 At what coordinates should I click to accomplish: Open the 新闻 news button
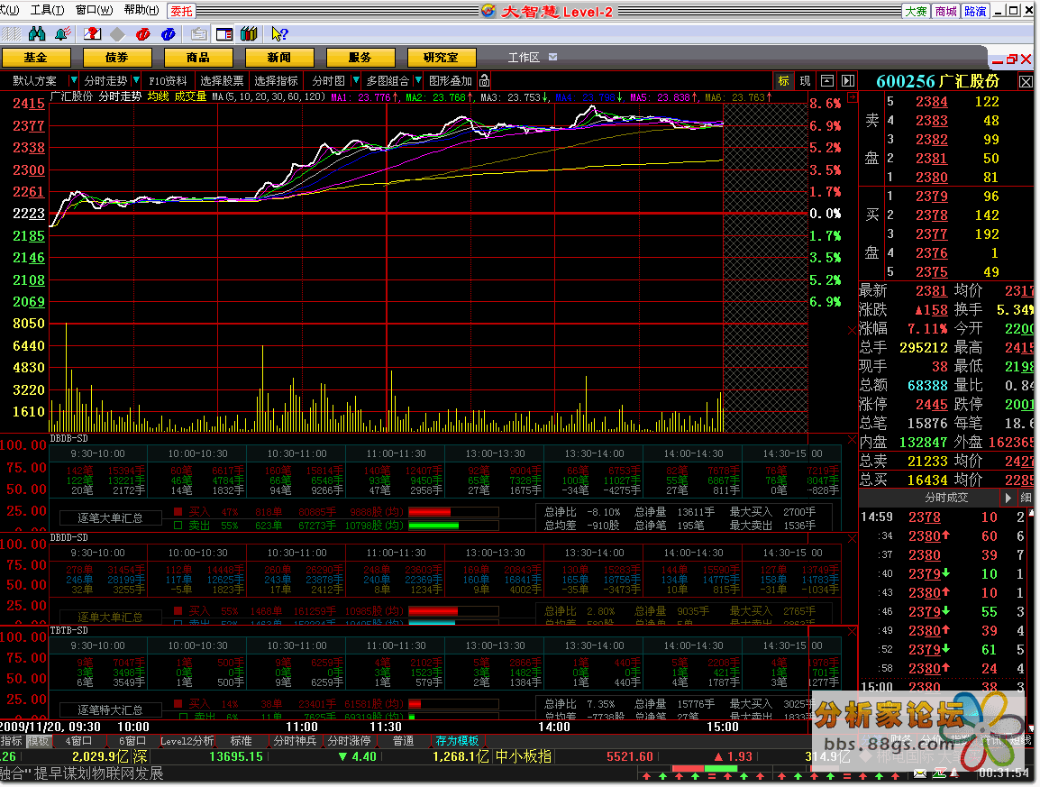coord(278,58)
